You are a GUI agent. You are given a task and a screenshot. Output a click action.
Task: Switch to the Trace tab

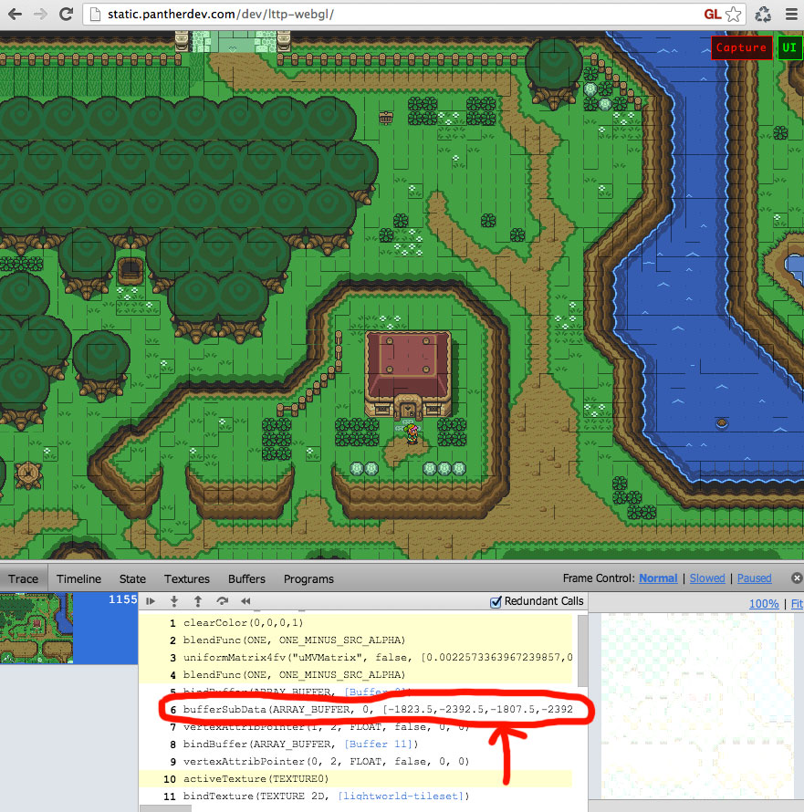[24, 578]
